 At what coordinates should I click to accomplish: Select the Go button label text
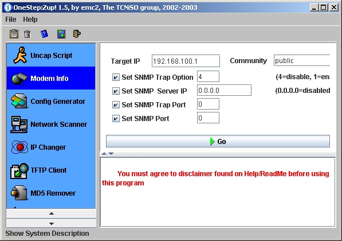(221, 142)
